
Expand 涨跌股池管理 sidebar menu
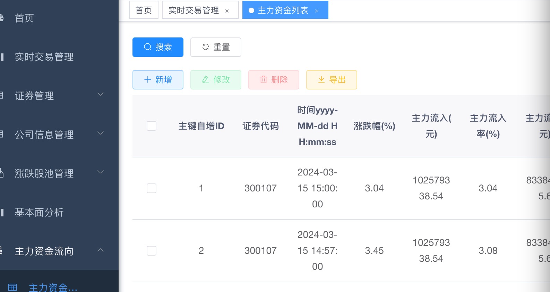click(x=59, y=173)
